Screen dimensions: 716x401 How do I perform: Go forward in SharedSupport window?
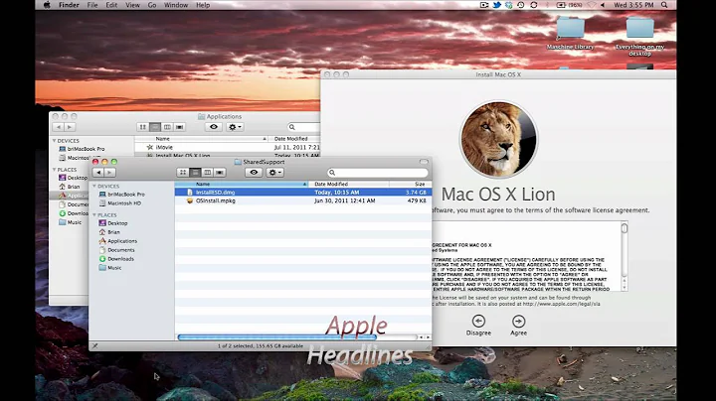(109, 173)
